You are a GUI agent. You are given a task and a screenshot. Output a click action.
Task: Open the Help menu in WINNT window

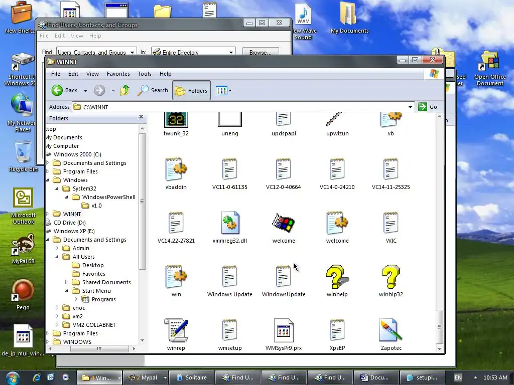[x=166, y=74]
